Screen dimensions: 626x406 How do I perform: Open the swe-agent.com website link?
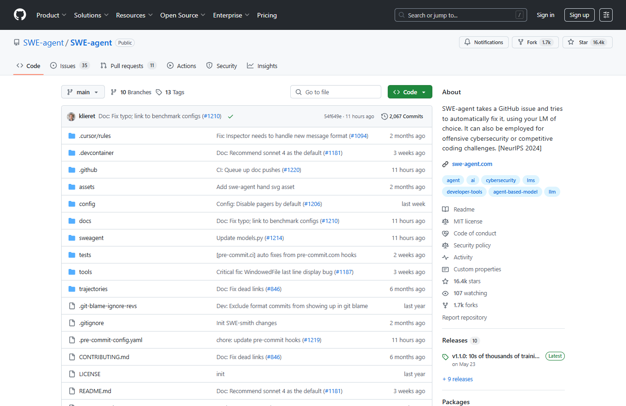tap(472, 164)
